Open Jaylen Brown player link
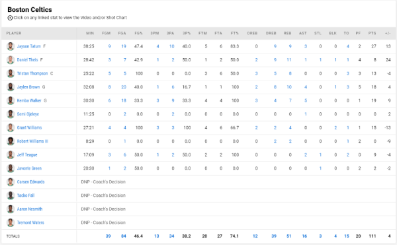Viewport: 397px width, 245px height. [x=28, y=87]
